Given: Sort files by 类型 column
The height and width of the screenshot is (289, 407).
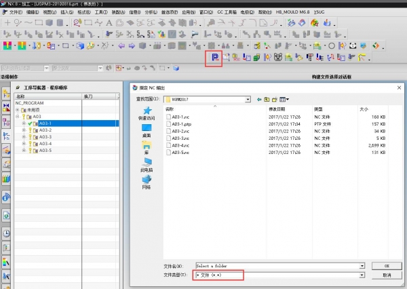Looking at the screenshot, I should 318,109.
